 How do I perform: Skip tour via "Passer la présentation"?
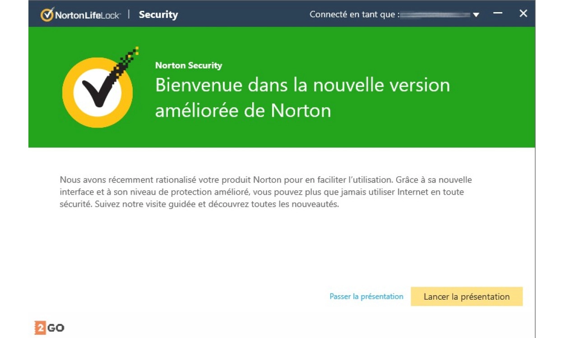[366, 297]
